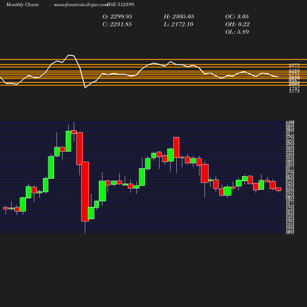Screen dimensions: 307x307
Task: Select the open price 'O: 2299.95'
Action: [x=117, y=17]
